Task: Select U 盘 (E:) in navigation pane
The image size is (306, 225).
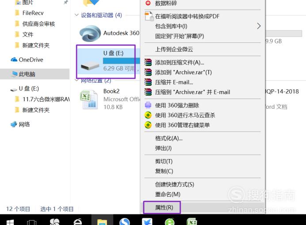Action: click(x=29, y=88)
